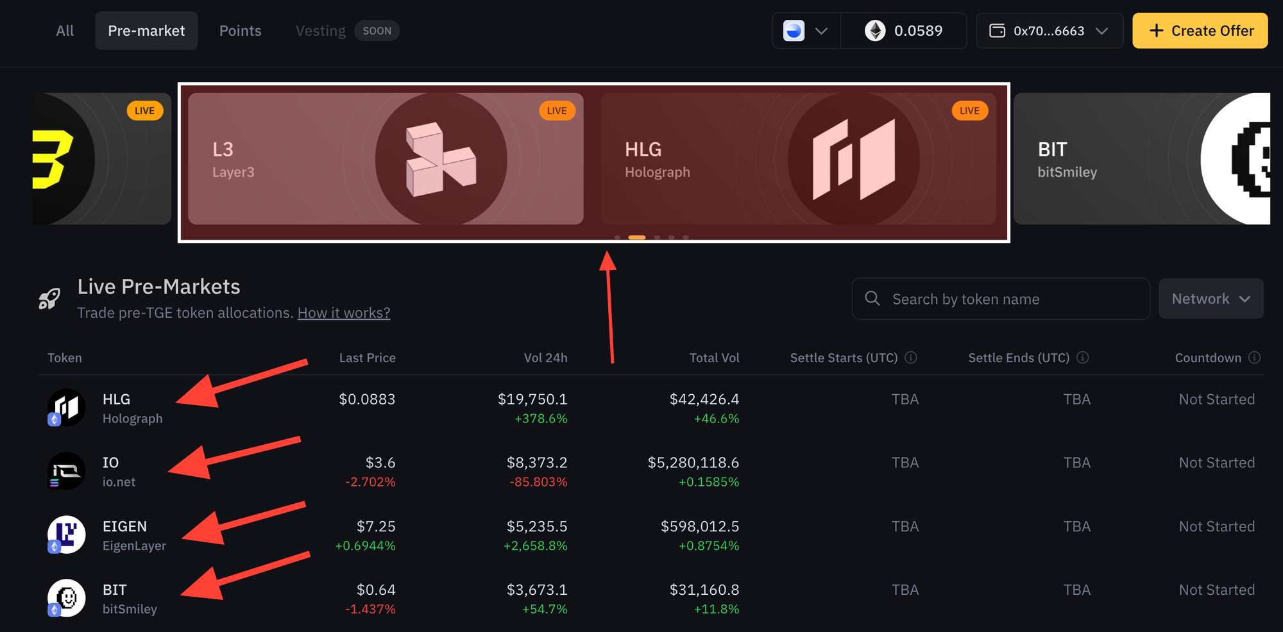Click the Last Price column header
This screenshot has height=632, width=1283.
click(368, 358)
